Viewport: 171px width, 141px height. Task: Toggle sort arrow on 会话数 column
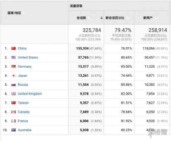pyautogui.click(x=102, y=18)
